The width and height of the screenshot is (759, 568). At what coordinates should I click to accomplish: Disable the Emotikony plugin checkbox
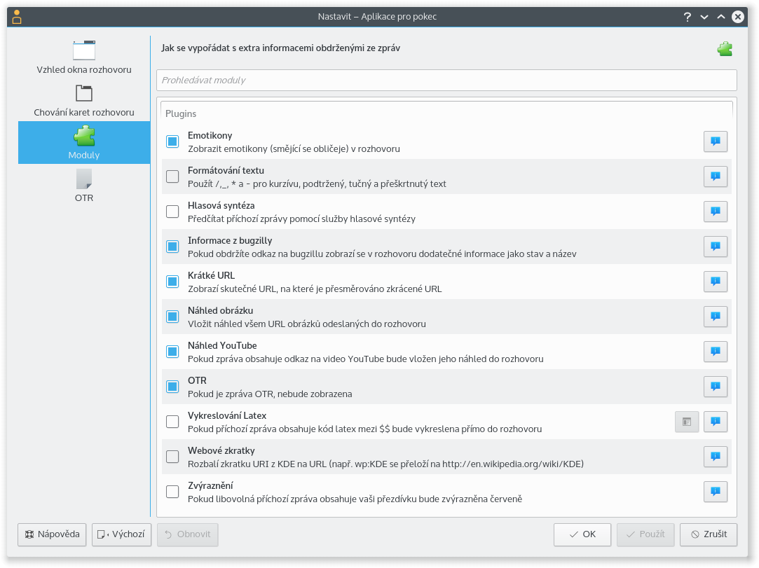[x=172, y=141]
